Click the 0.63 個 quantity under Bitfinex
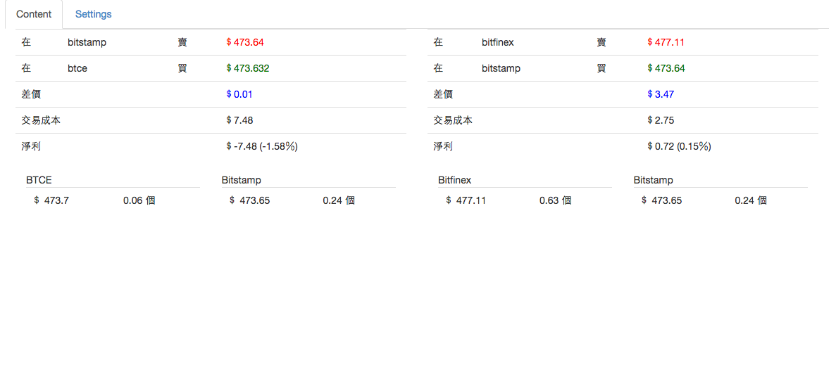This screenshot has width=836, height=367. tap(555, 200)
